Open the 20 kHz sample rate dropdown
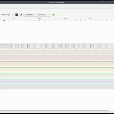 tap(45, 15)
